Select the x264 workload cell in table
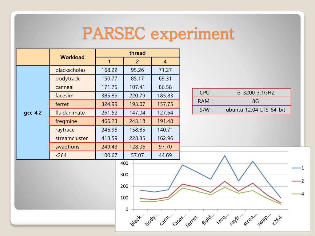Viewport: 315px width, 236px height. pyautogui.click(x=72, y=155)
